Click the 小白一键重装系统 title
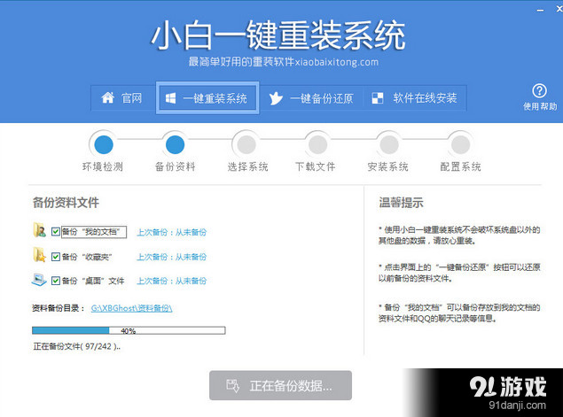Screen dimensions: 563x417 [x=278, y=35]
